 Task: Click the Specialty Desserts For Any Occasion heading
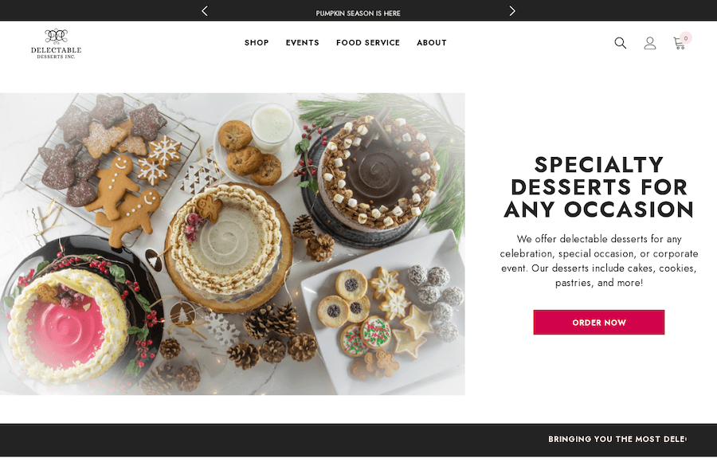tap(599, 187)
